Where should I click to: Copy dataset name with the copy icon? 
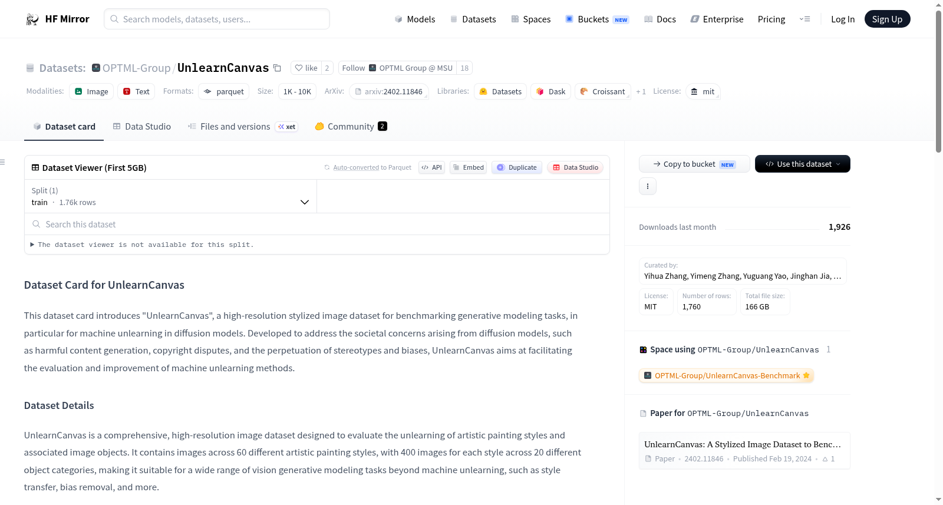click(x=277, y=68)
